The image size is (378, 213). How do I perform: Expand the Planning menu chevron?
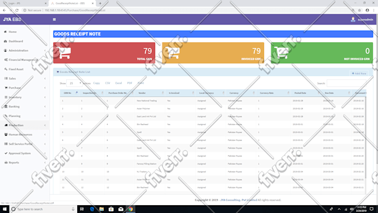coord(45,116)
